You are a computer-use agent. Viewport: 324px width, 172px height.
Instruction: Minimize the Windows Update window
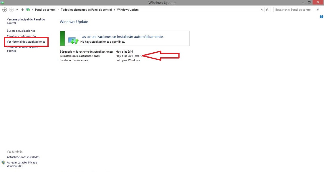click(303, 3)
